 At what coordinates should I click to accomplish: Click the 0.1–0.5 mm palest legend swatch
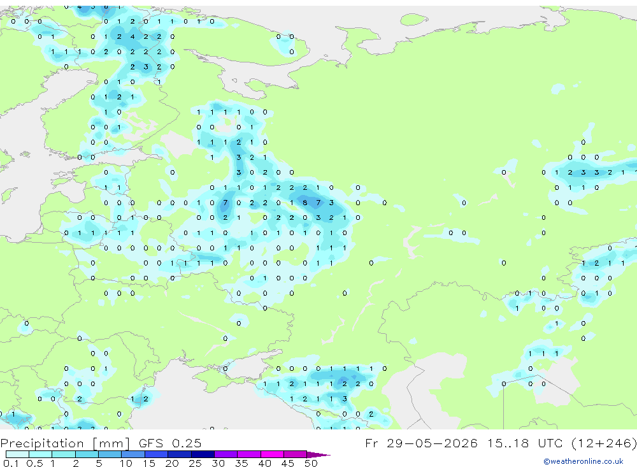[x=17, y=454]
